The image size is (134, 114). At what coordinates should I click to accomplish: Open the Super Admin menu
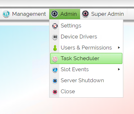click(103, 14)
